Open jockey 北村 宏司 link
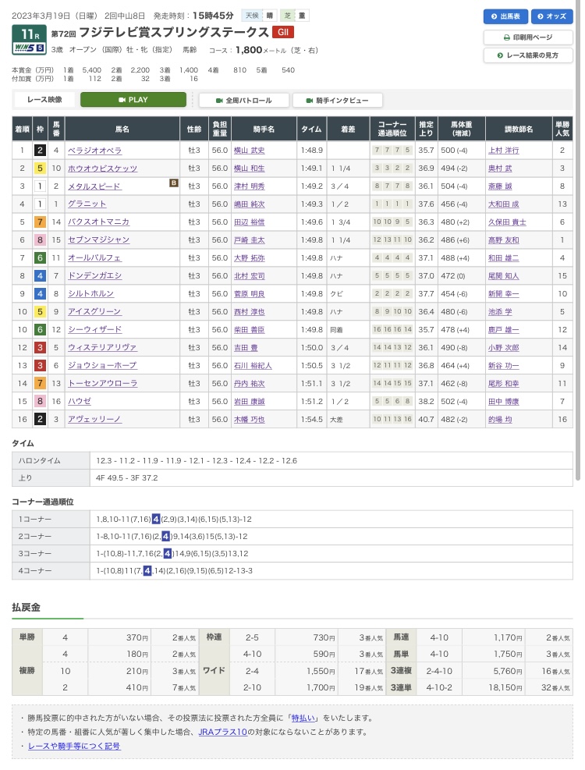The width and height of the screenshot is (585, 770). coord(250,276)
